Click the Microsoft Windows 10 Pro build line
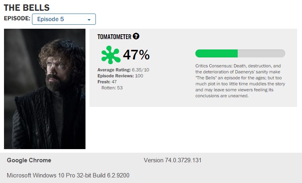This screenshot has height=183, width=302. (x=68, y=175)
